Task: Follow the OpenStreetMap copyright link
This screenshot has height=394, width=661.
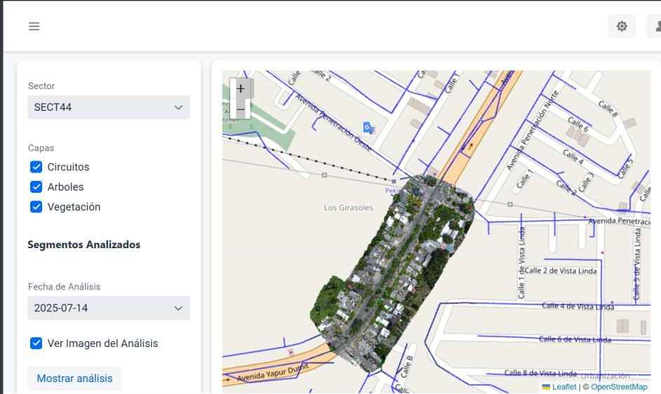Action: point(619,387)
